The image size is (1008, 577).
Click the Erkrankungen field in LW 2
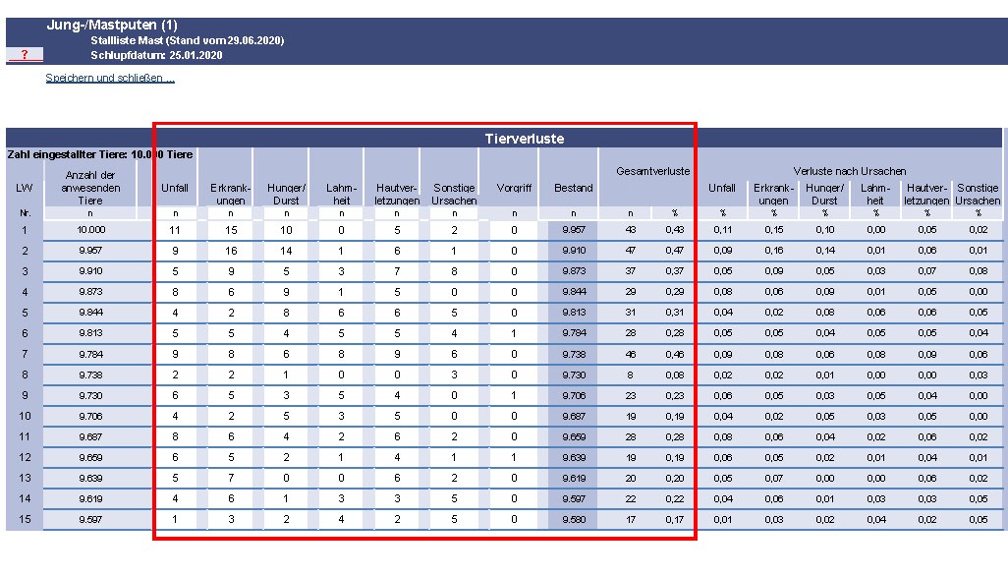click(x=231, y=251)
